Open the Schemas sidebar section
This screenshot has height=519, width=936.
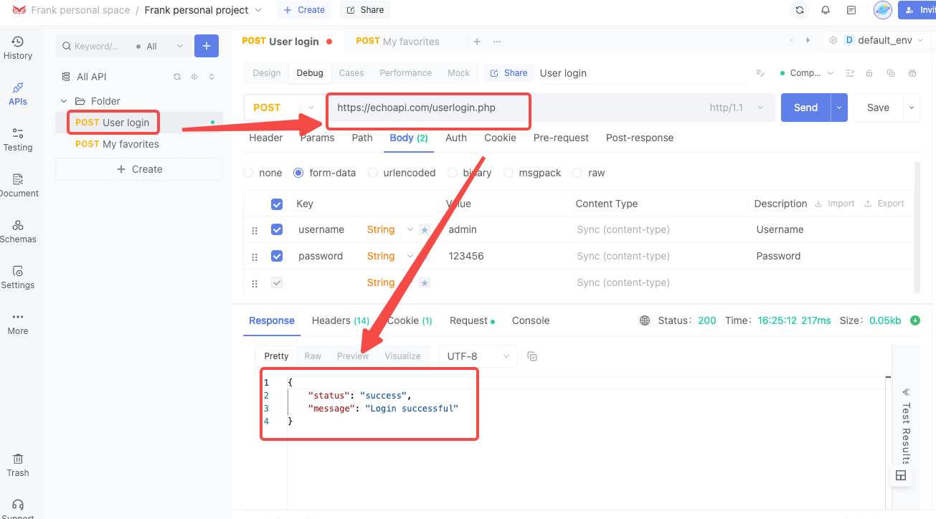click(x=18, y=232)
